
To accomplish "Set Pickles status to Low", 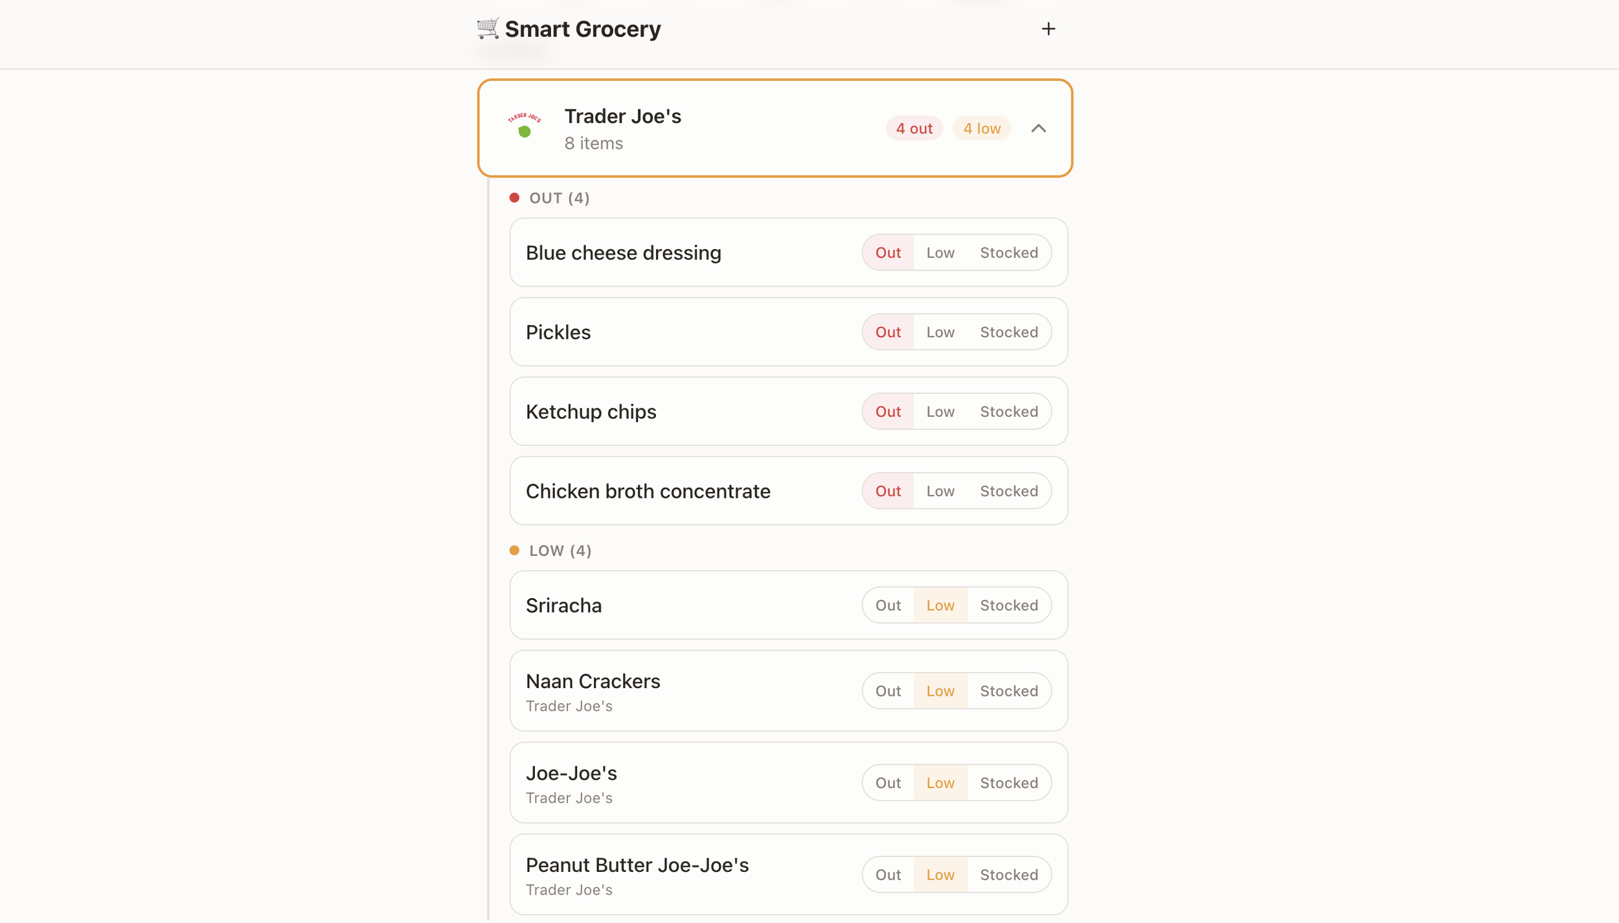I will pyautogui.click(x=940, y=332).
